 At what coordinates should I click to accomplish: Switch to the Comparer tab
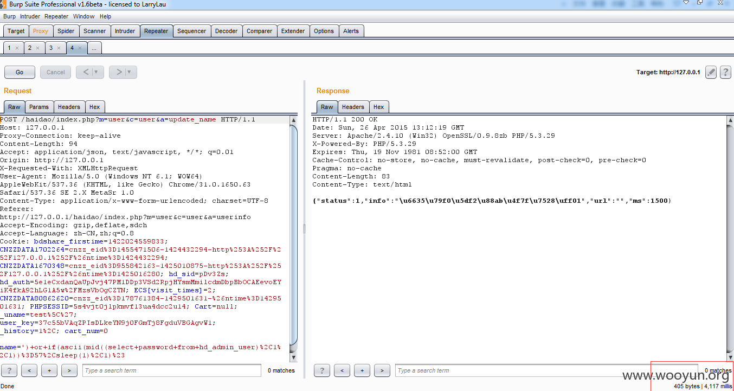point(260,31)
